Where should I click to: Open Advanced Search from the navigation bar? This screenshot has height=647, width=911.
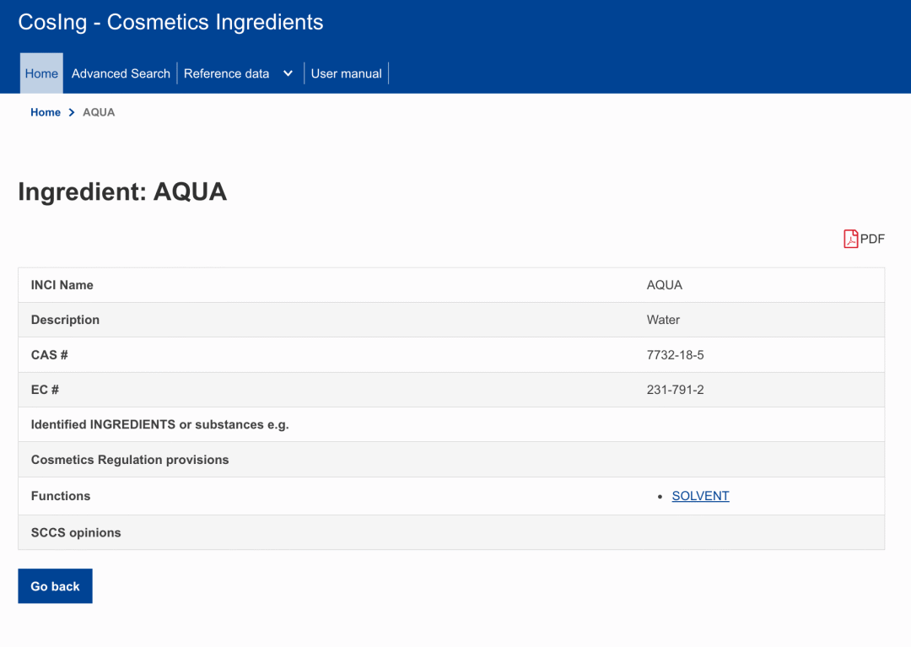[121, 73]
